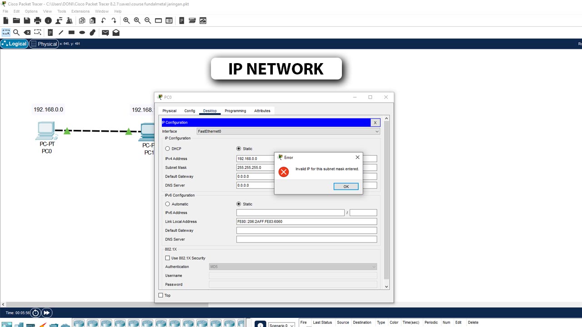Enable the Use 802.1X Security checkbox
Screen dimensions: 582x327
point(167,258)
